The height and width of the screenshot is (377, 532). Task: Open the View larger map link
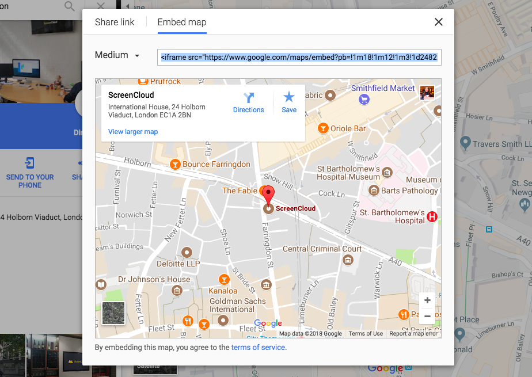[x=133, y=132]
